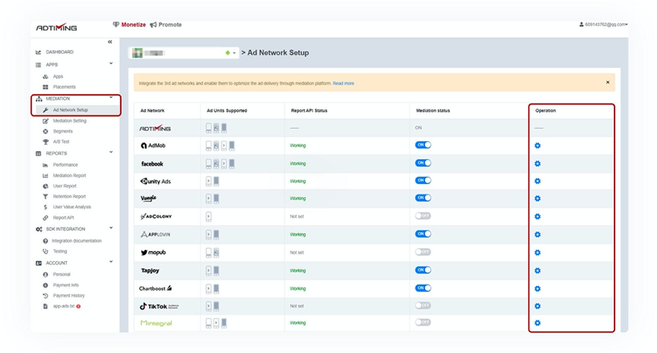Open TikTok network configuration gear

pos(538,306)
